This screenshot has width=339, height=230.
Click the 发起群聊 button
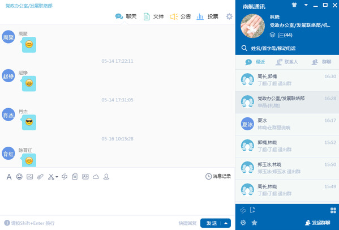coord(317,223)
